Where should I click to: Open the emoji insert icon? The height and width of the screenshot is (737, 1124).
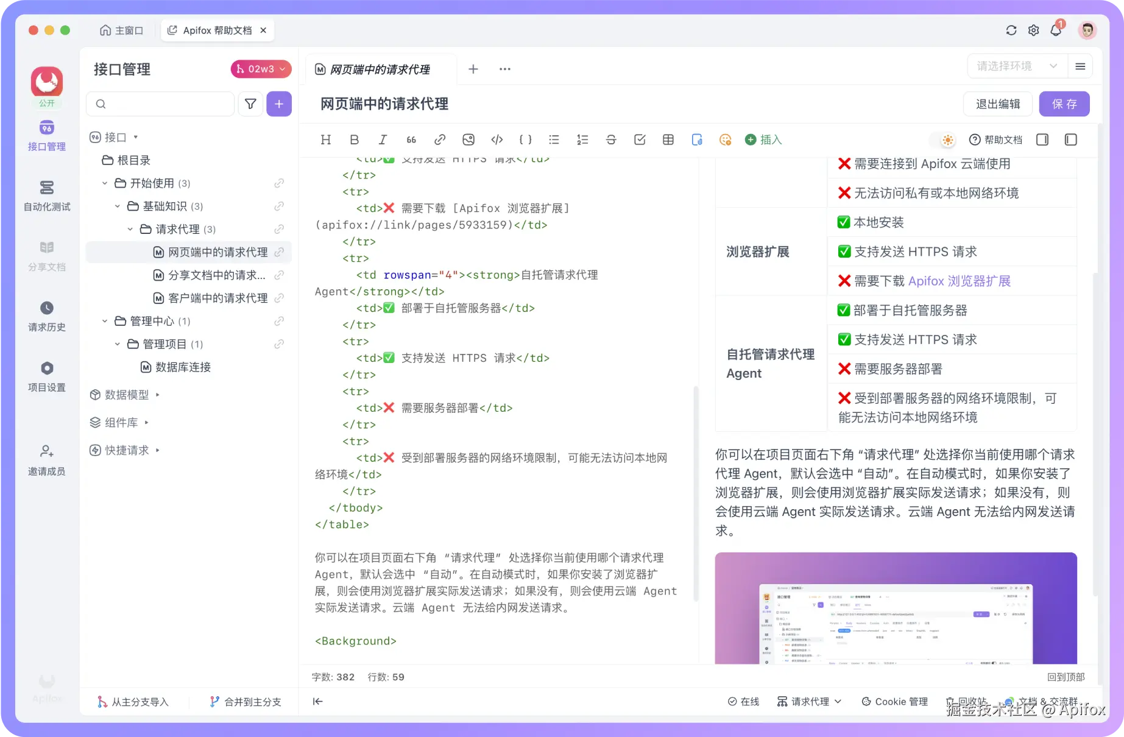tap(725, 139)
